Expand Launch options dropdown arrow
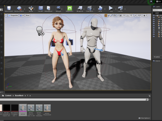The image size is (162, 121). tap(125, 9)
